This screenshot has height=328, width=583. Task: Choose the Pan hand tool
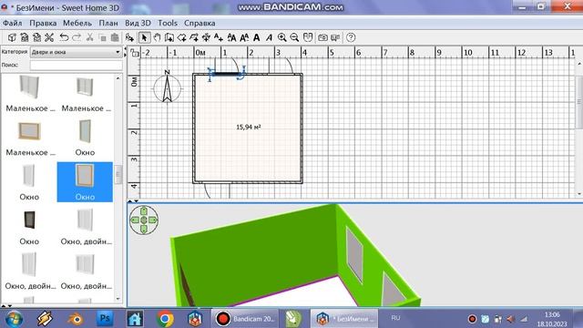157,37
